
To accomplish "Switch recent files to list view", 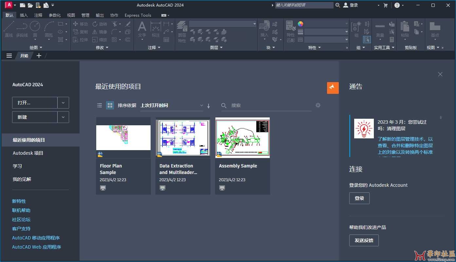I will coord(100,105).
